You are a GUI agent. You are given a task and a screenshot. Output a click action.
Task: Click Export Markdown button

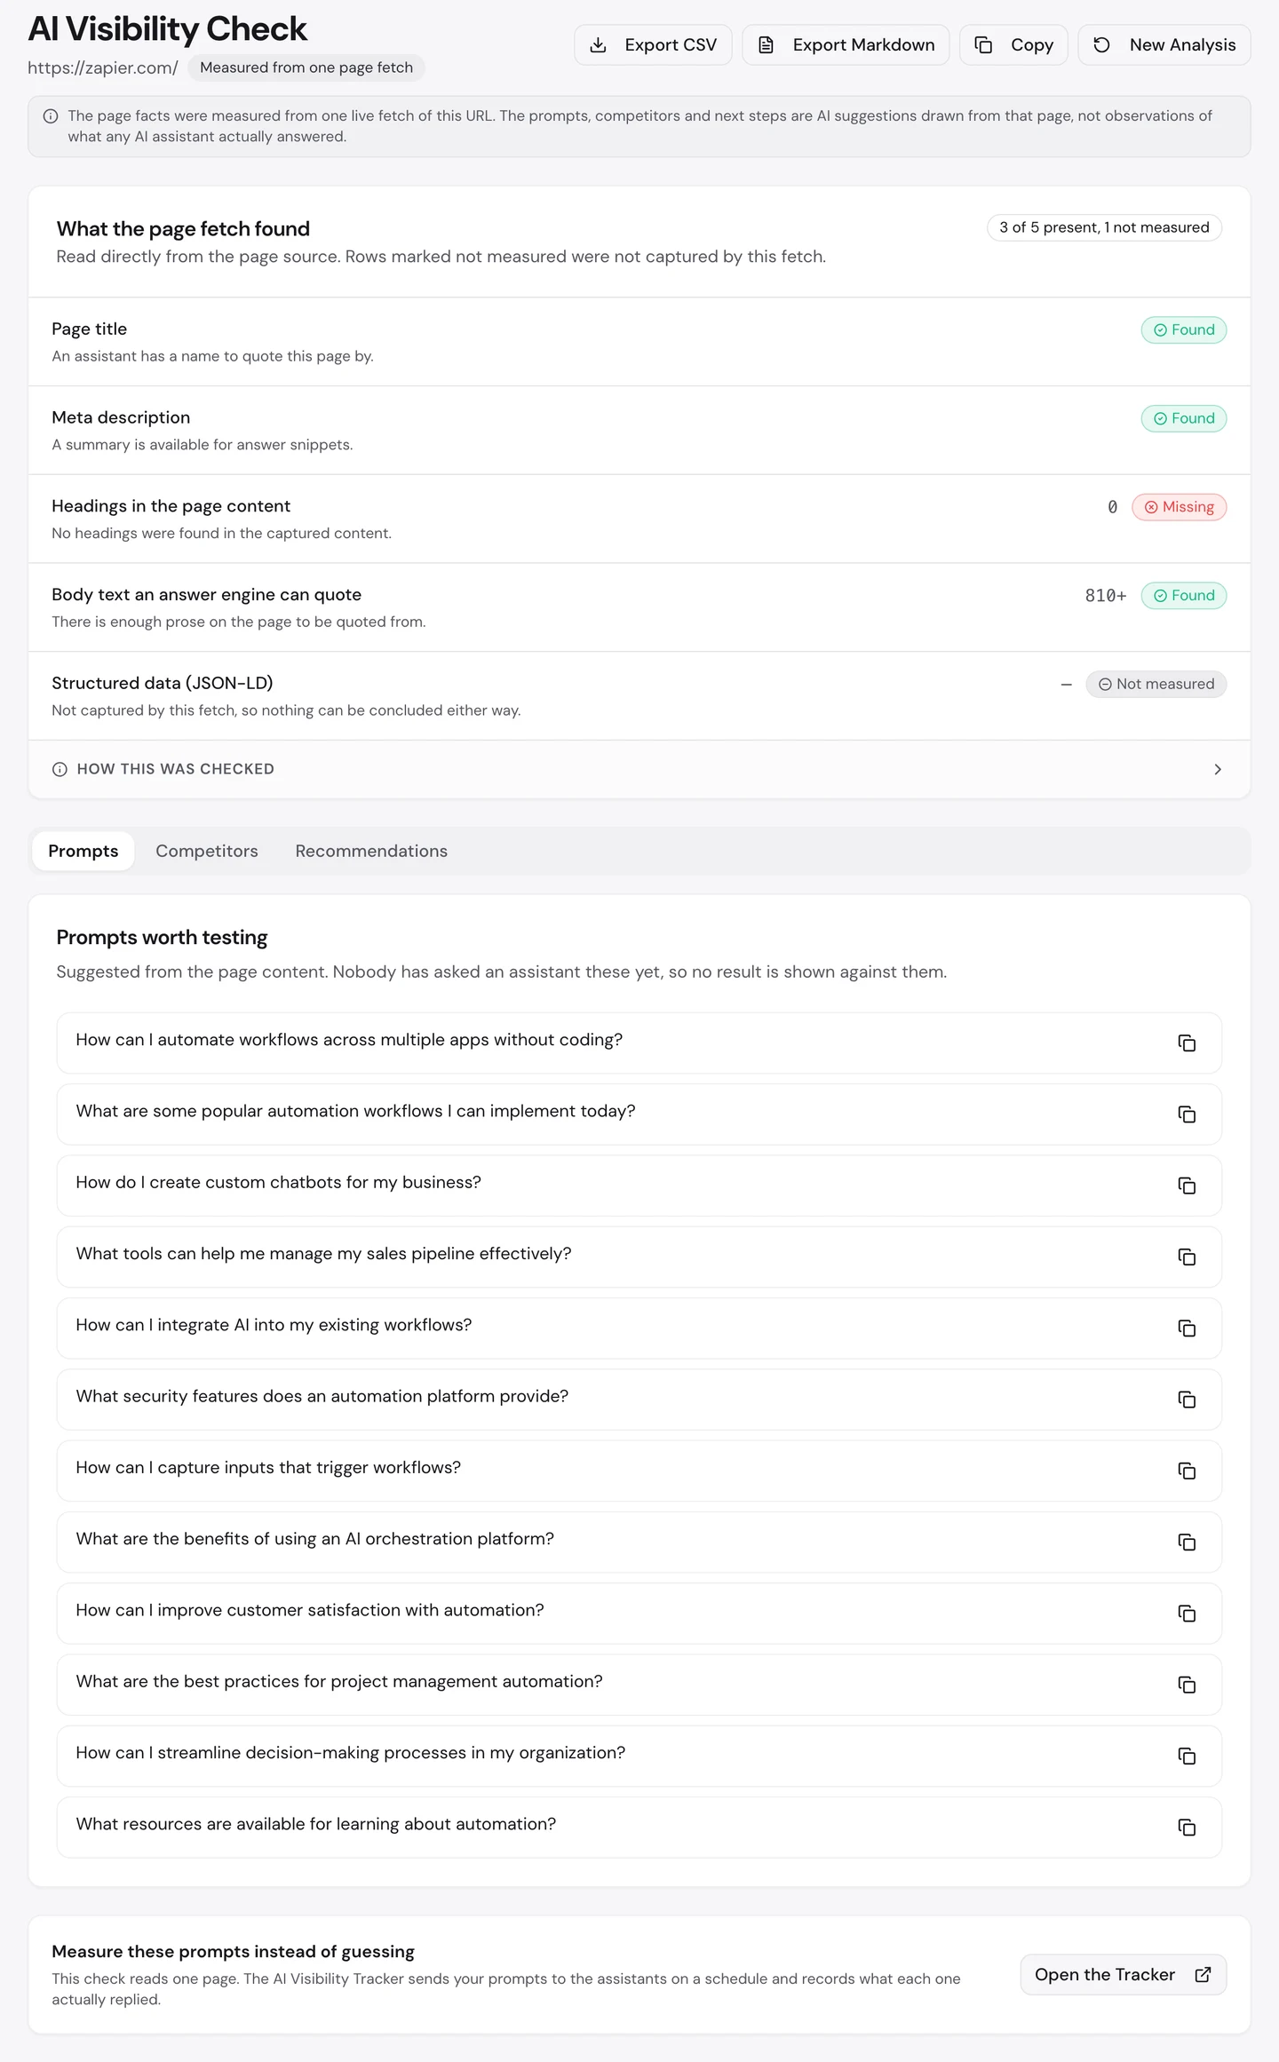(x=846, y=45)
